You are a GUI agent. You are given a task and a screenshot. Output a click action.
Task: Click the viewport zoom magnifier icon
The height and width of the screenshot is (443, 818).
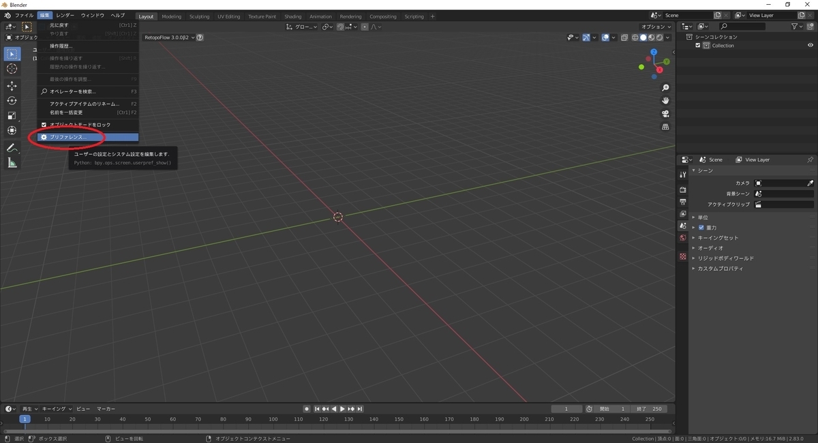pyautogui.click(x=666, y=88)
